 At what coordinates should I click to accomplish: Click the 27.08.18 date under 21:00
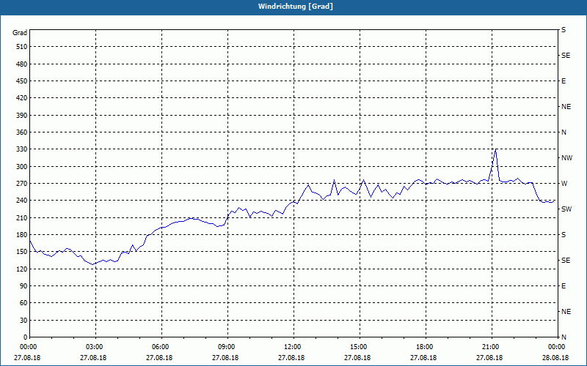pyautogui.click(x=489, y=358)
